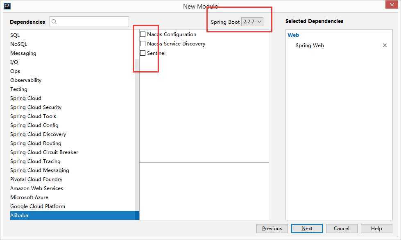401x240 pixels.
Task: Select Pivotal Cloud Foundry
Action: pos(72,179)
